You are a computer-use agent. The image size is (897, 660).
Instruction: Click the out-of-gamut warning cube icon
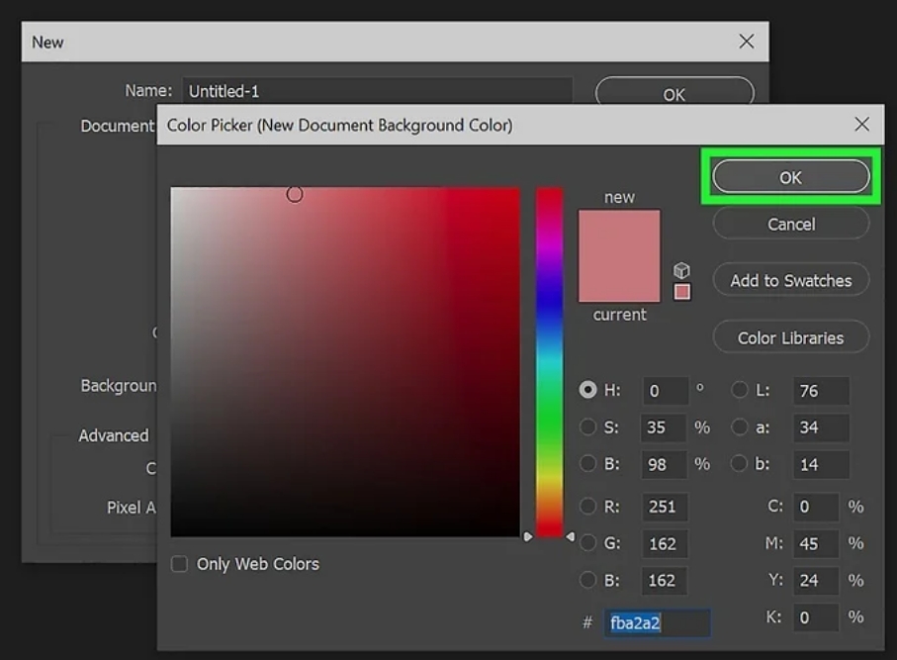[681, 268]
